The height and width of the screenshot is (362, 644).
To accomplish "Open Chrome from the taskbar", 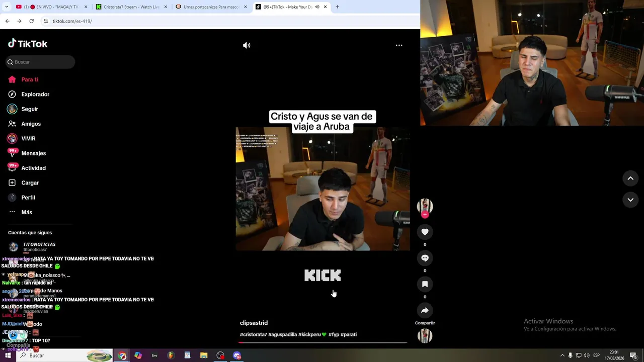I will (x=122, y=355).
